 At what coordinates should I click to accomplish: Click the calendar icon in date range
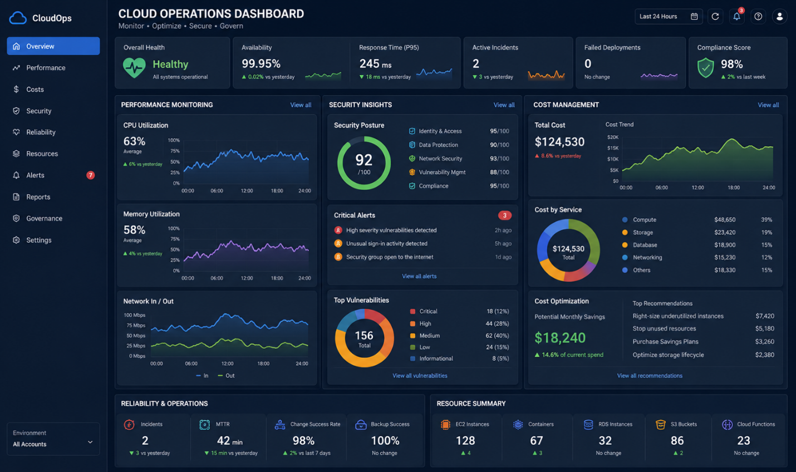tap(694, 17)
